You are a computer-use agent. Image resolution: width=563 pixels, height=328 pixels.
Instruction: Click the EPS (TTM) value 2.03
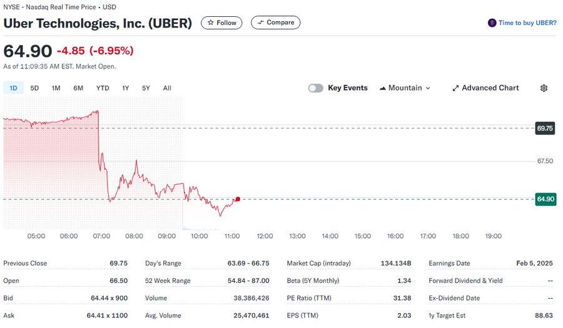pyautogui.click(x=404, y=316)
